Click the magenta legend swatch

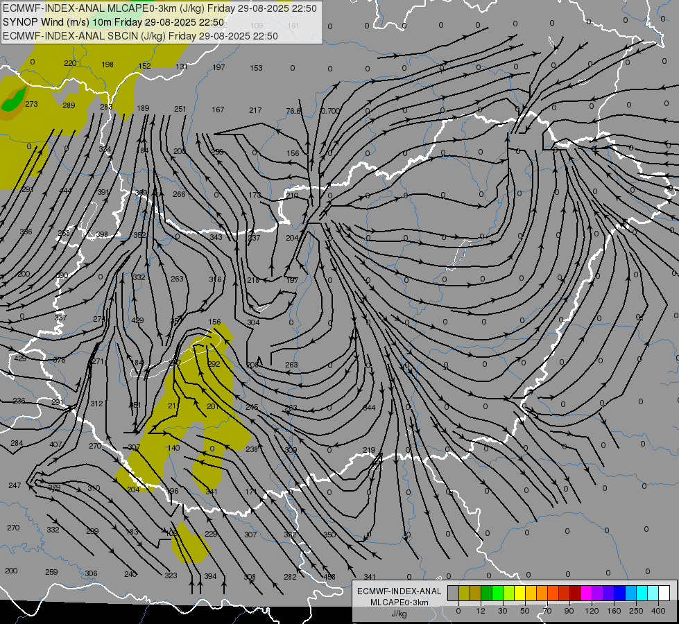pos(586,593)
